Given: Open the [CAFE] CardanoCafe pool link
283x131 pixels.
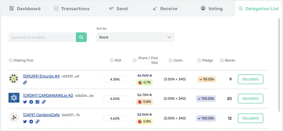Looking at the screenshot, I should pos(41,115).
